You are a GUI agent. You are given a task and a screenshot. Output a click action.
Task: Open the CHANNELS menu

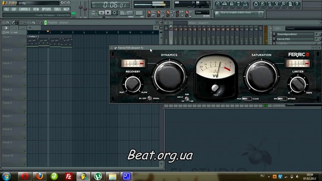[x=25, y=9]
